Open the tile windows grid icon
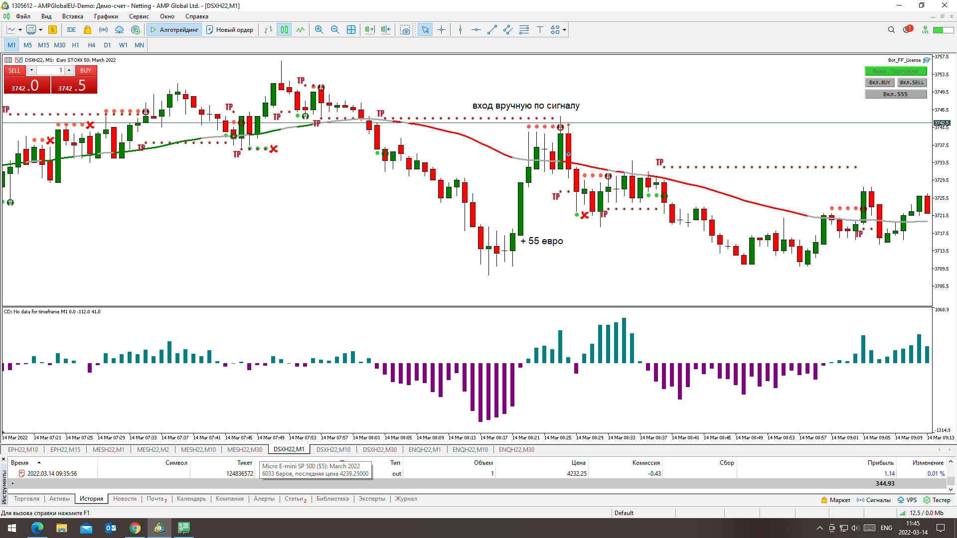This screenshot has width=957, height=538. (351, 30)
